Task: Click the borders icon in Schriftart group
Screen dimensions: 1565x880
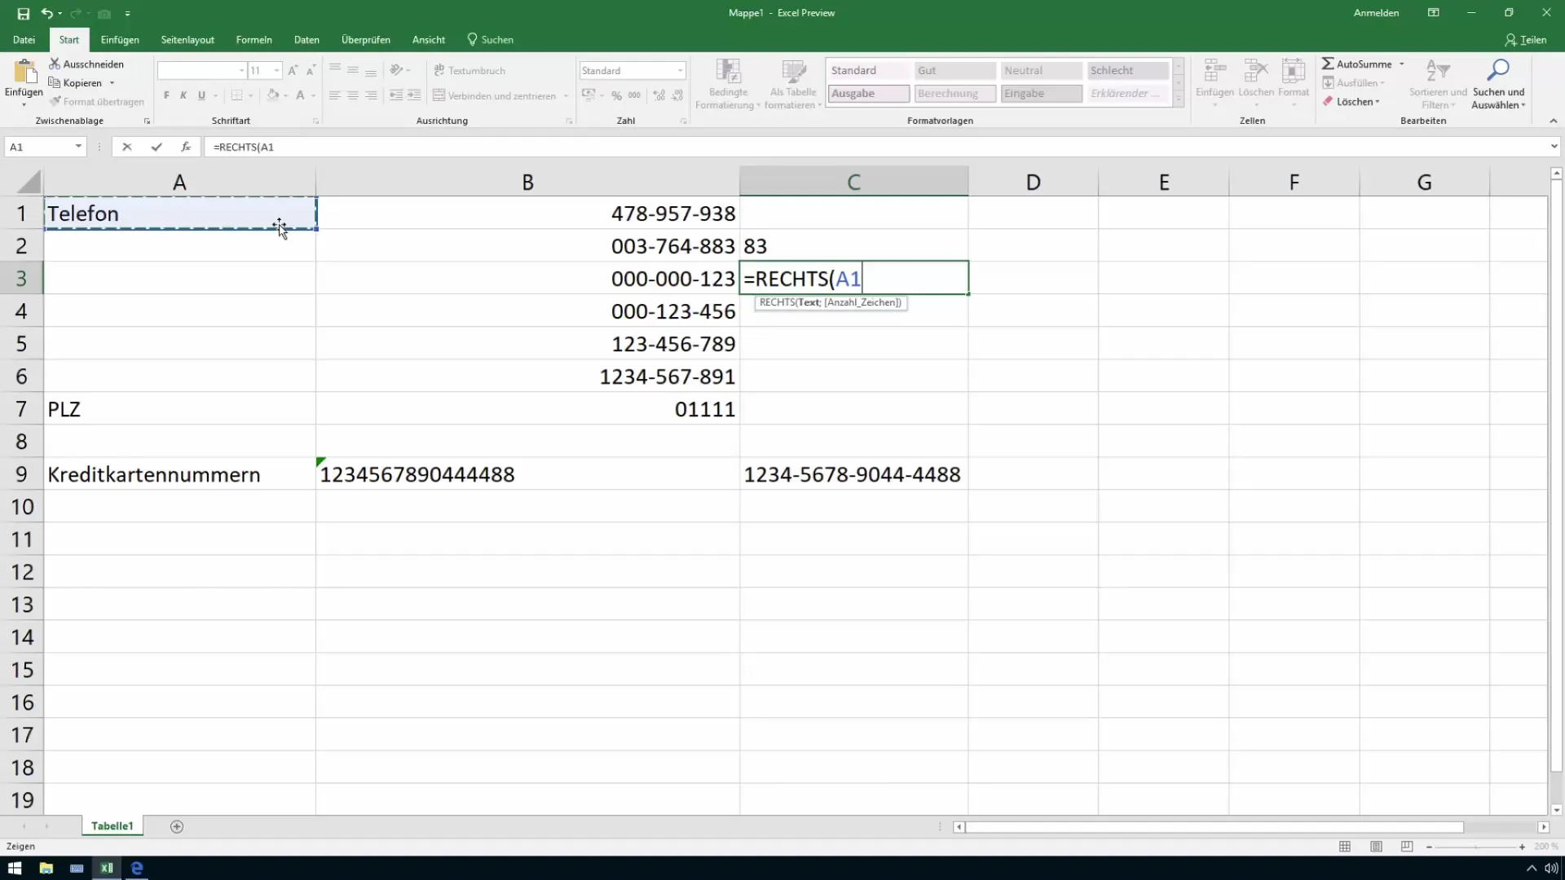Action: 236,95
